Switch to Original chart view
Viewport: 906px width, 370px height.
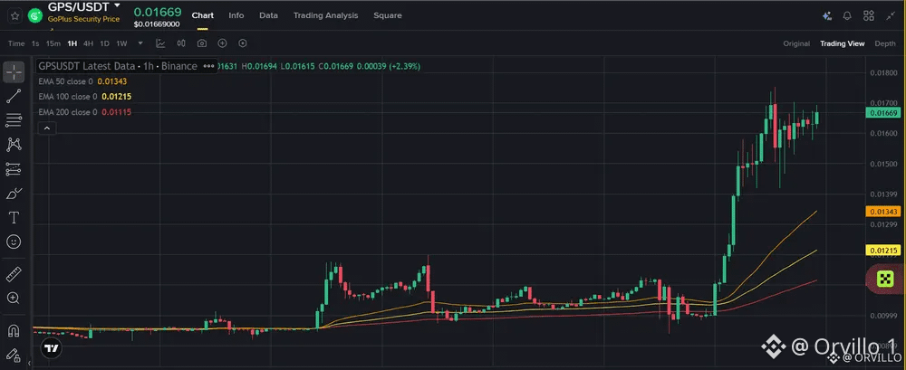[x=796, y=43]
